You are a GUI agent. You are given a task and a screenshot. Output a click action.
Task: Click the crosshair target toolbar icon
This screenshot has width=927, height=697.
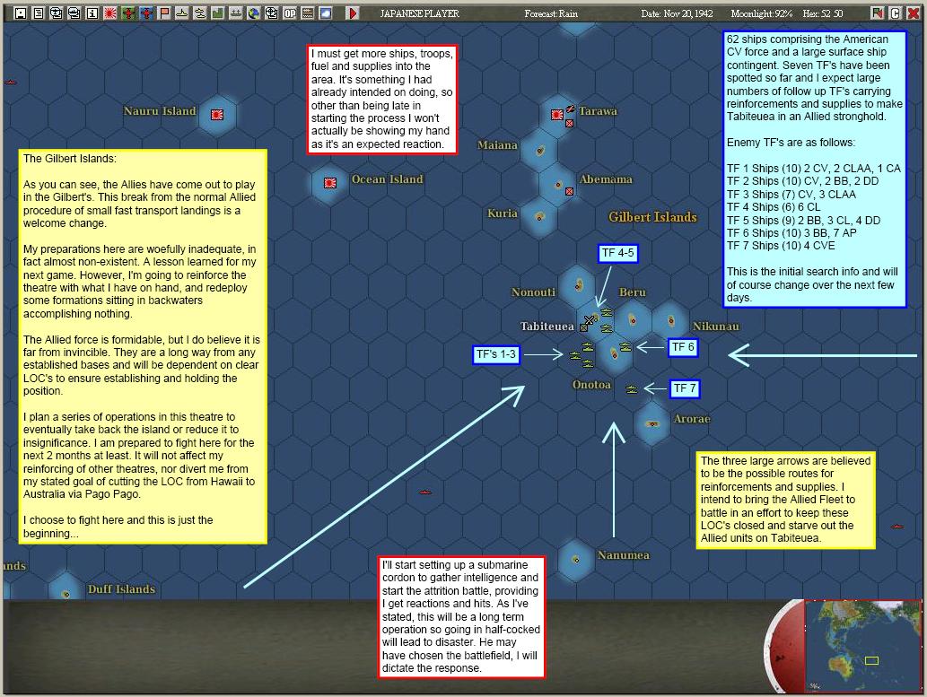(271, 13)
